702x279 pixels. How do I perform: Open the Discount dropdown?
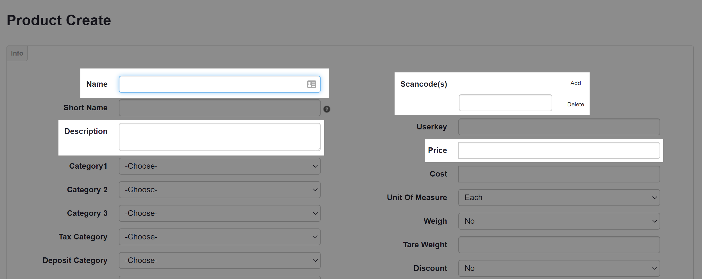click(559, 268)
